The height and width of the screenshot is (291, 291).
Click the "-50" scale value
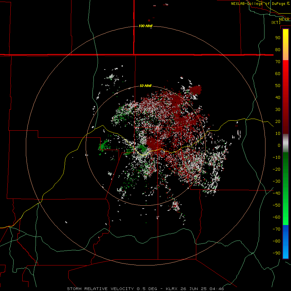pos(276,205)
